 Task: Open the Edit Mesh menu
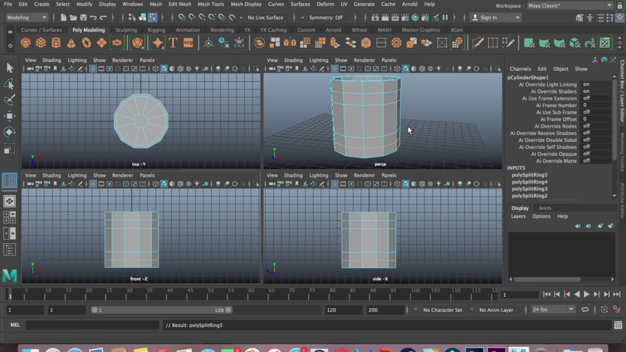179,4
